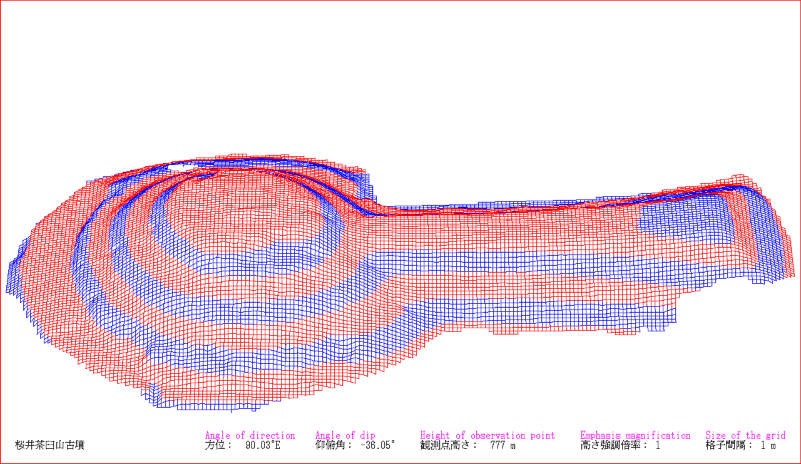Screen dimensions: 801x464
Task: Select the 格子間隔 1 m value
Action: pyautogui.click(x=768, y=445)
